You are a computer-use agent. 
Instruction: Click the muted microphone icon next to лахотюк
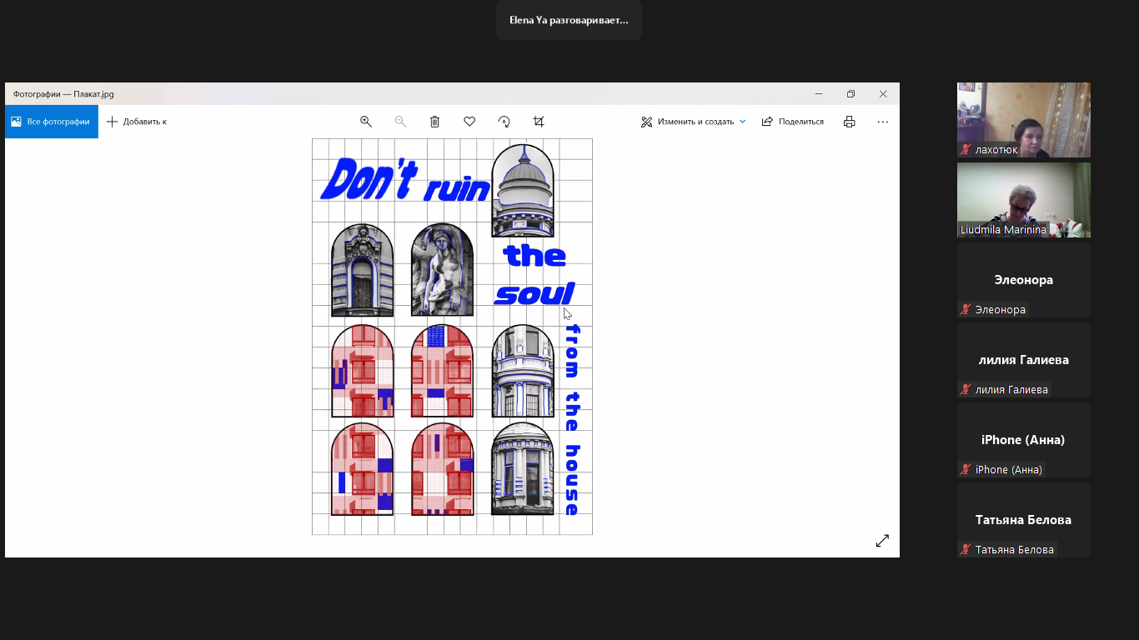tap(966, 150)
